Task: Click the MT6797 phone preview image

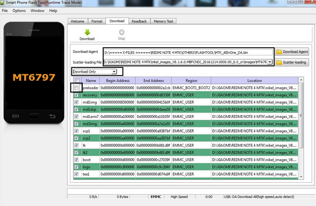Action: [34, 73]
